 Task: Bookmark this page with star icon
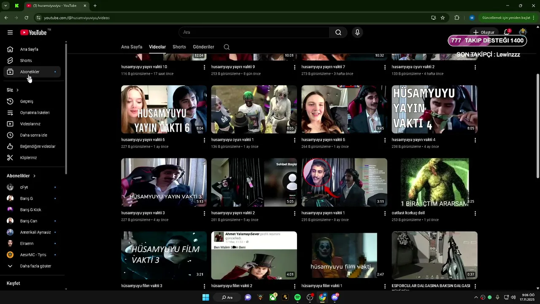443,18
